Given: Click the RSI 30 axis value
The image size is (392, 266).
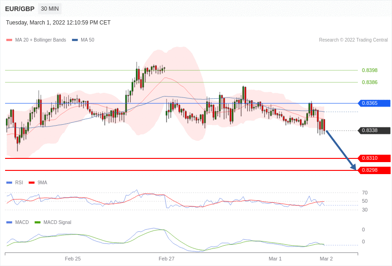Looking at the screenshot, I should (x=365, y=210).
